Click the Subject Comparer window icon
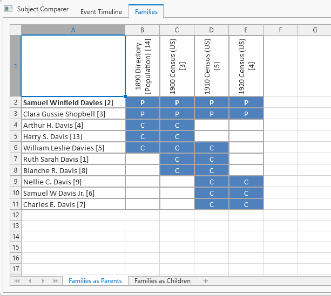The height and width of the screenshot is (296, 331). point(9,9)
